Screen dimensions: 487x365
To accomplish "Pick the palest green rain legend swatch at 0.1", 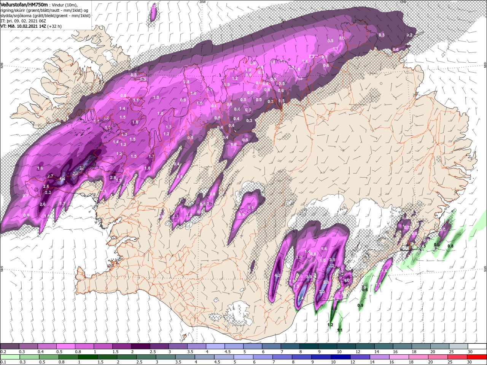I will coord(10,357).
